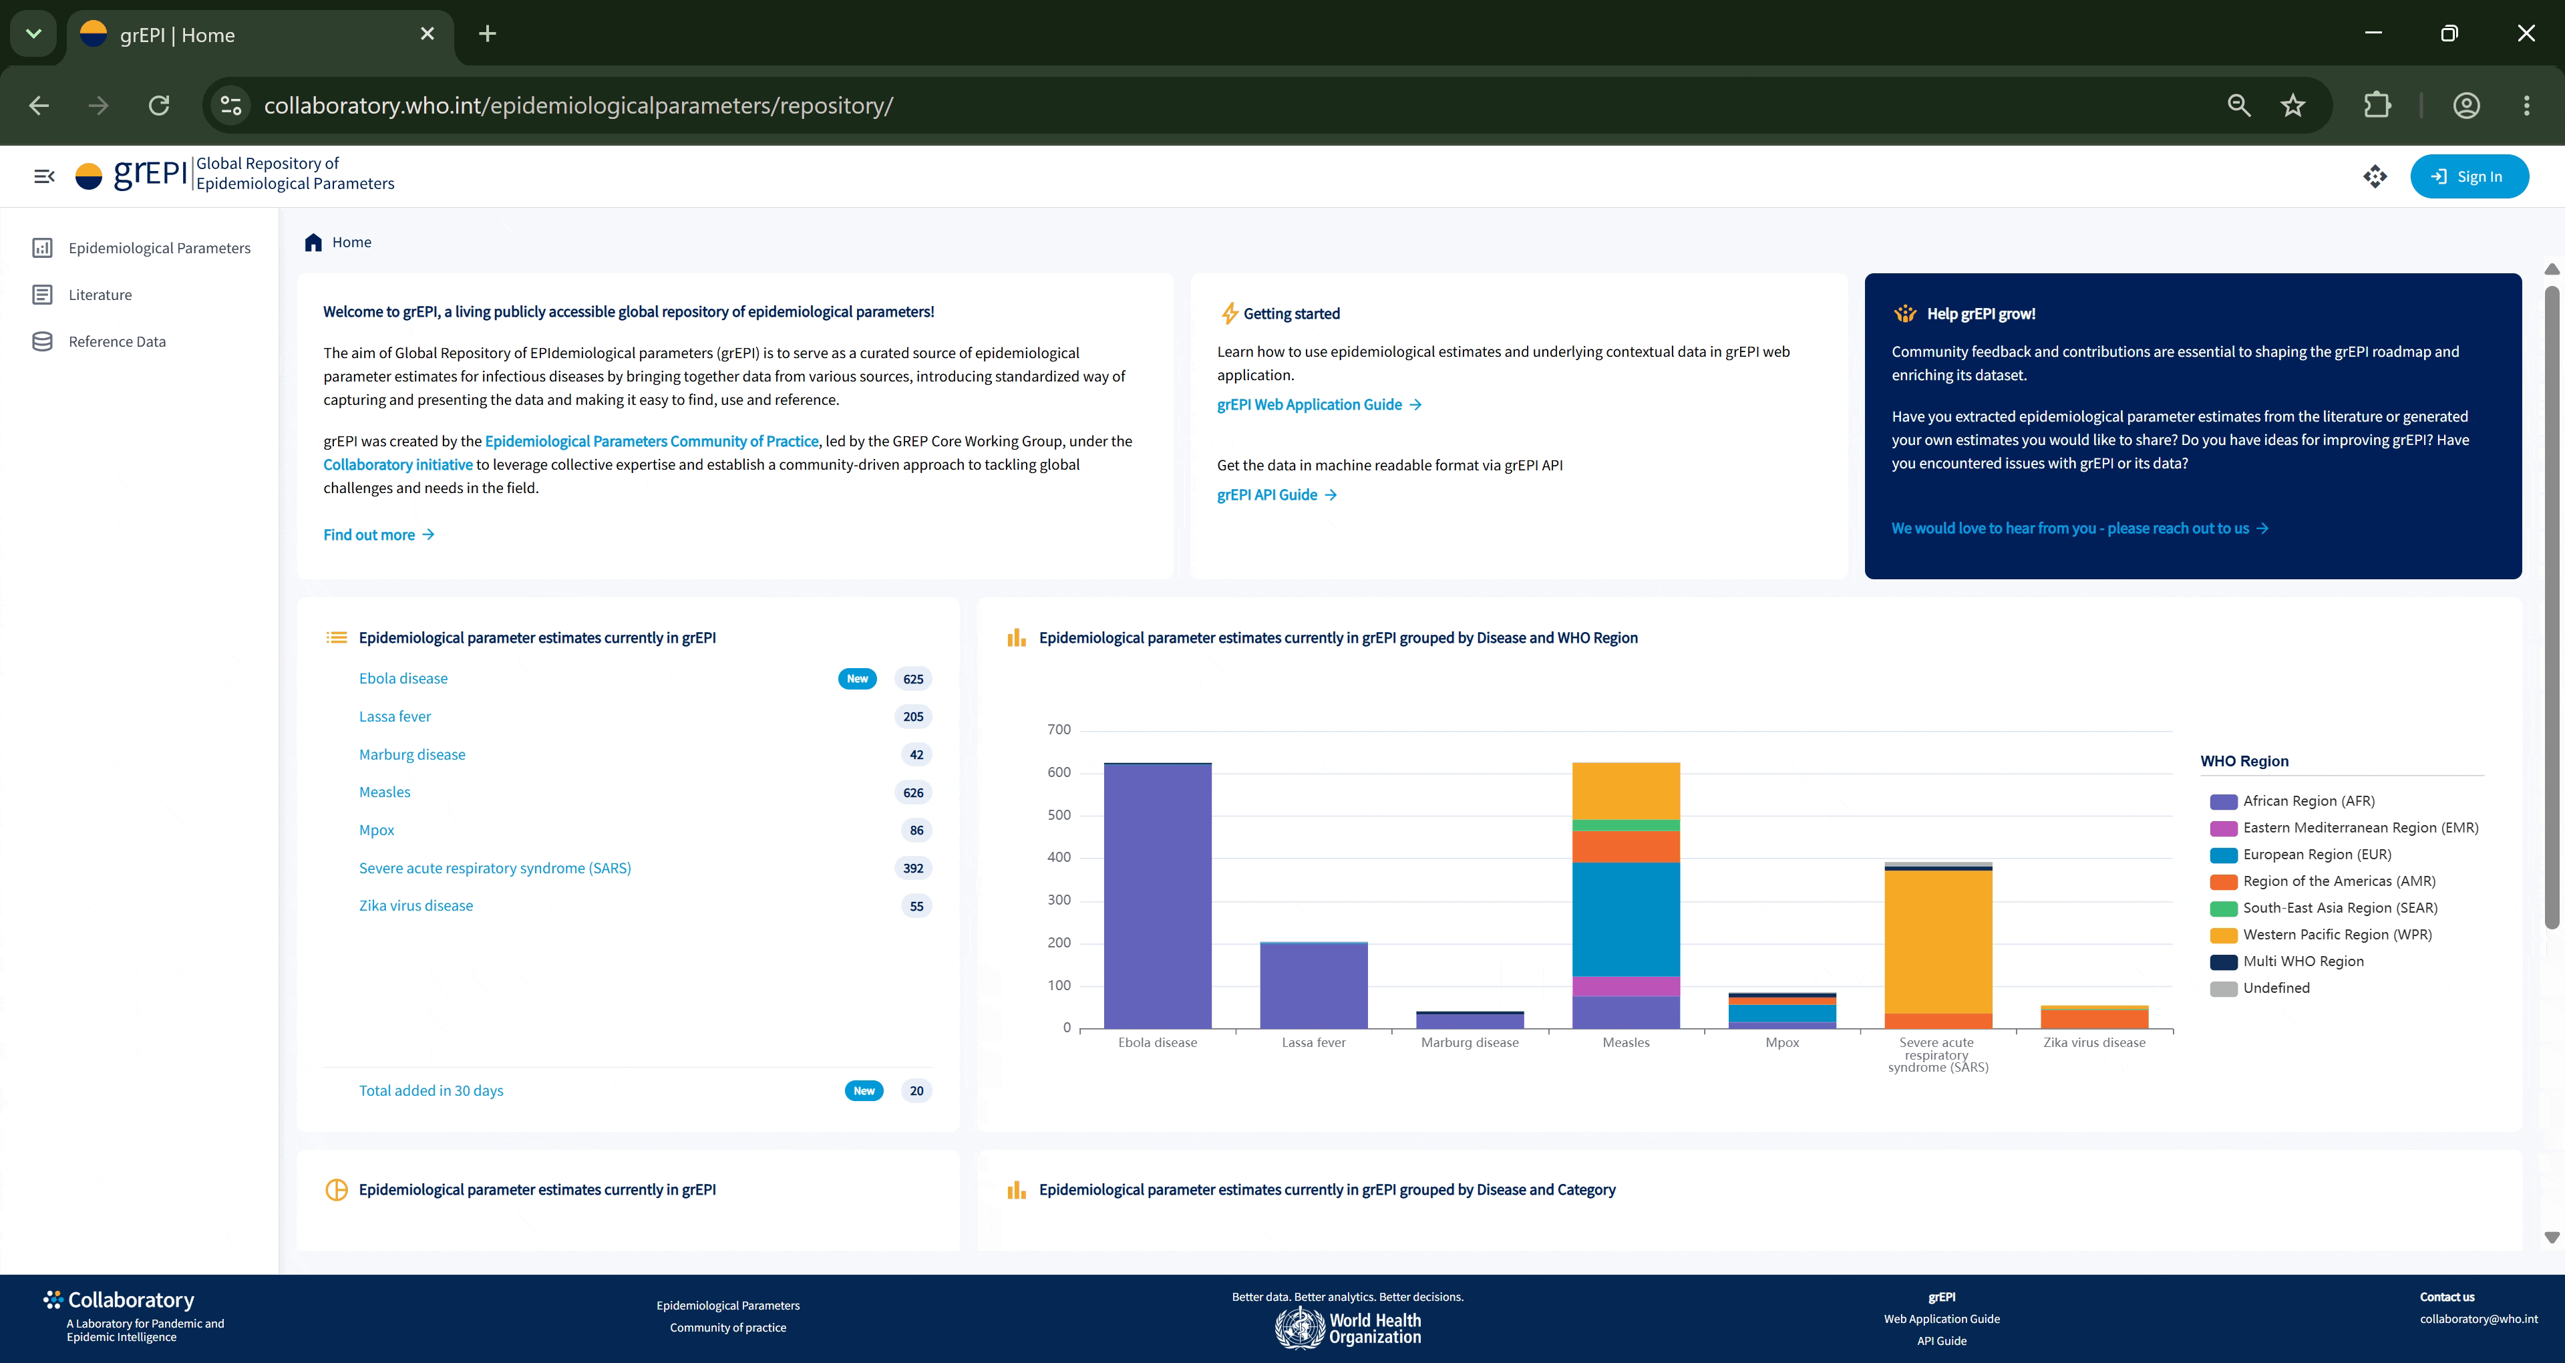The image size is (2565, 1363).
Task: Select Marburg disease in the estimates list
Action: click(412, 754)
